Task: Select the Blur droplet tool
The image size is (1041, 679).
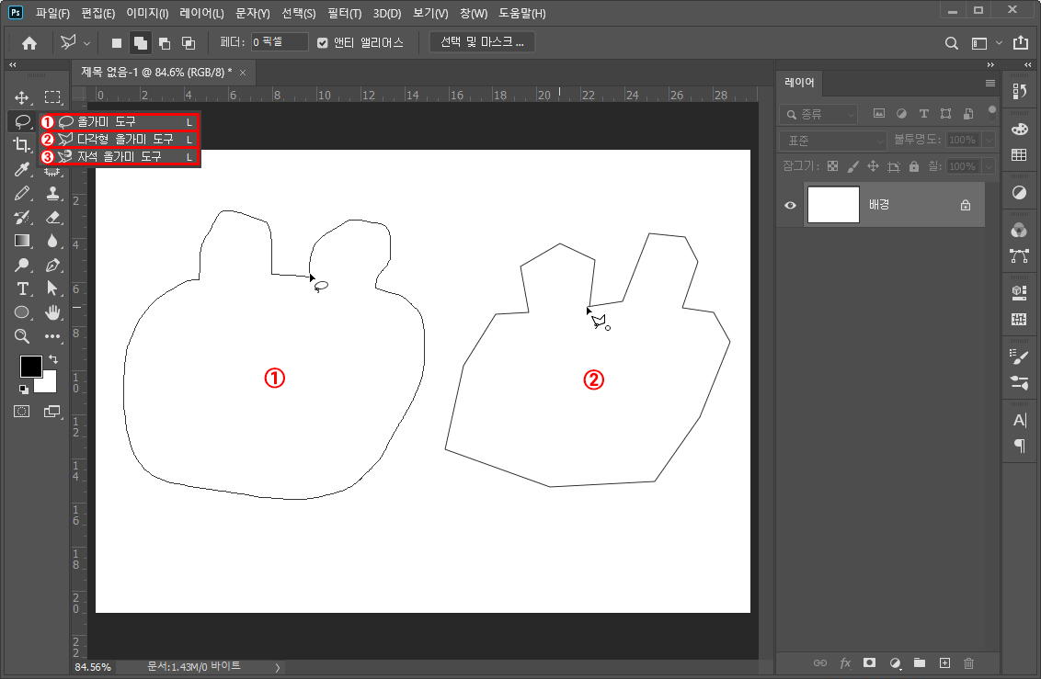Action: (52, 241)
